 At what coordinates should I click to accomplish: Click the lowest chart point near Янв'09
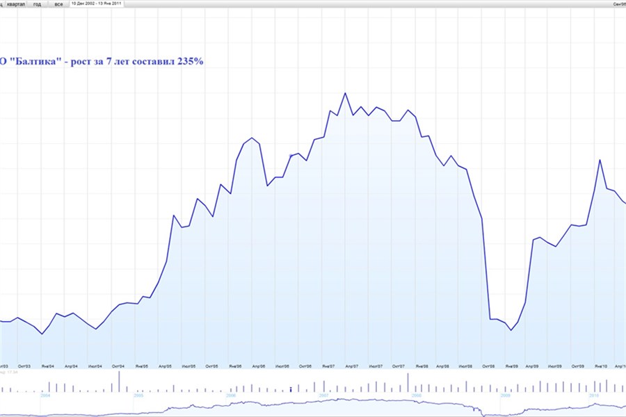(x=511, y=330)
